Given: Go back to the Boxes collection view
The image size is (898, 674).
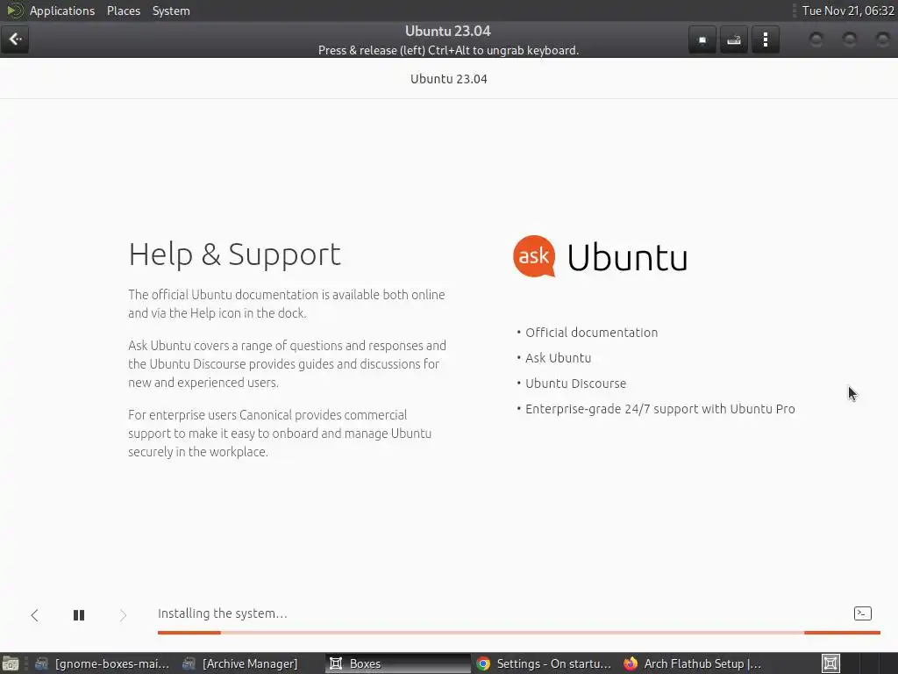Looking at the screenshot, I should coord(15,39).
